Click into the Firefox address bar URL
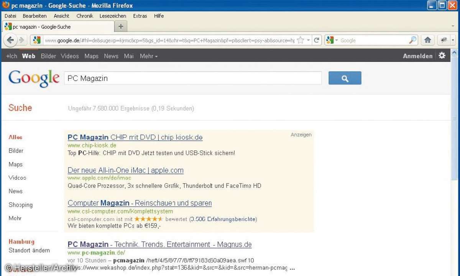 click(169, 40)
